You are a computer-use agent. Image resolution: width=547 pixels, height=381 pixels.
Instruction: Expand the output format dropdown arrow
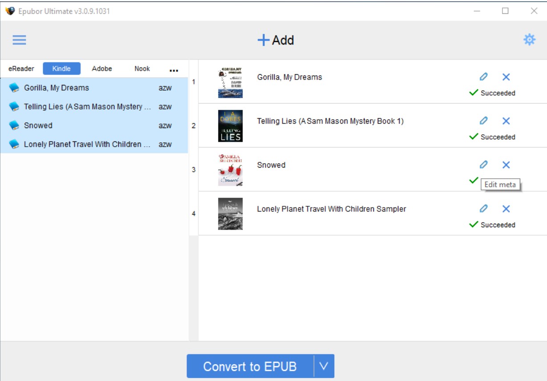pos(324,366)
